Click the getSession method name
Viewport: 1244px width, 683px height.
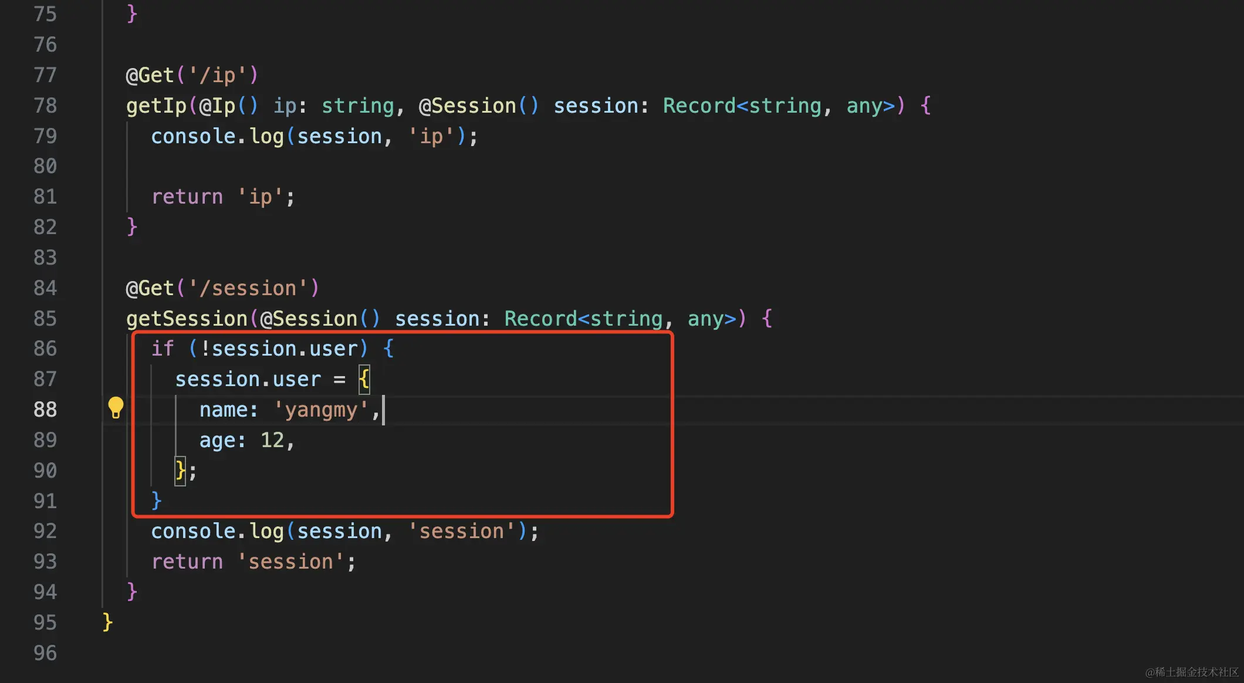[x=187, y=319]
